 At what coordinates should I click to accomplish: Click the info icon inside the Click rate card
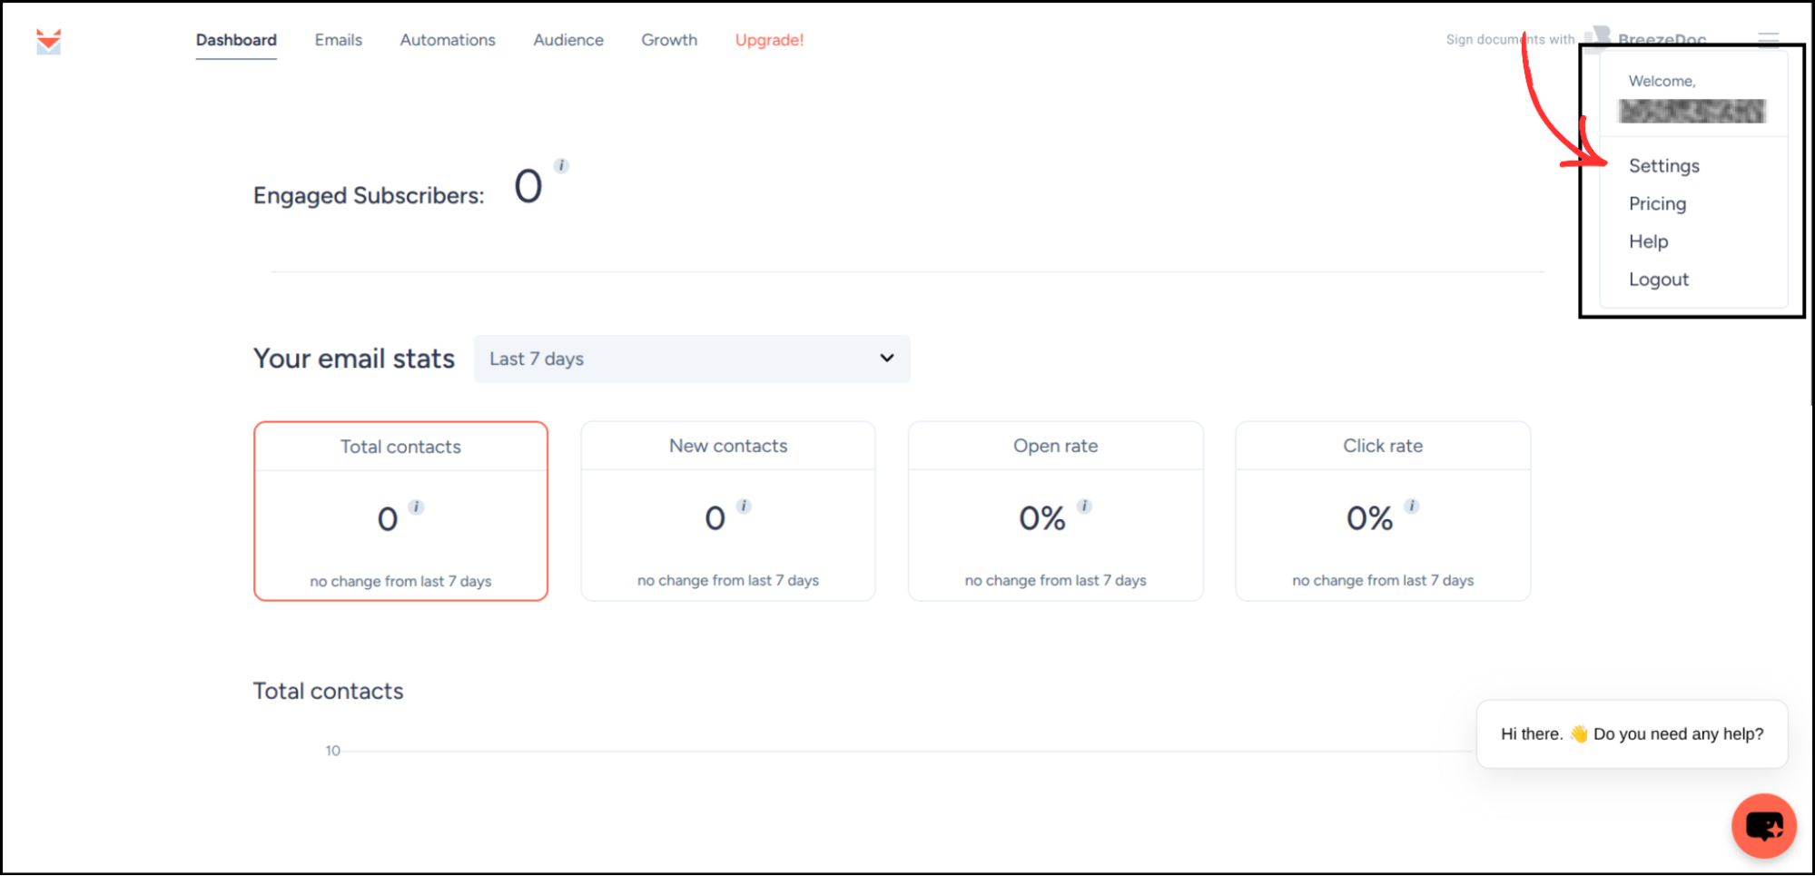[1412, 507]
